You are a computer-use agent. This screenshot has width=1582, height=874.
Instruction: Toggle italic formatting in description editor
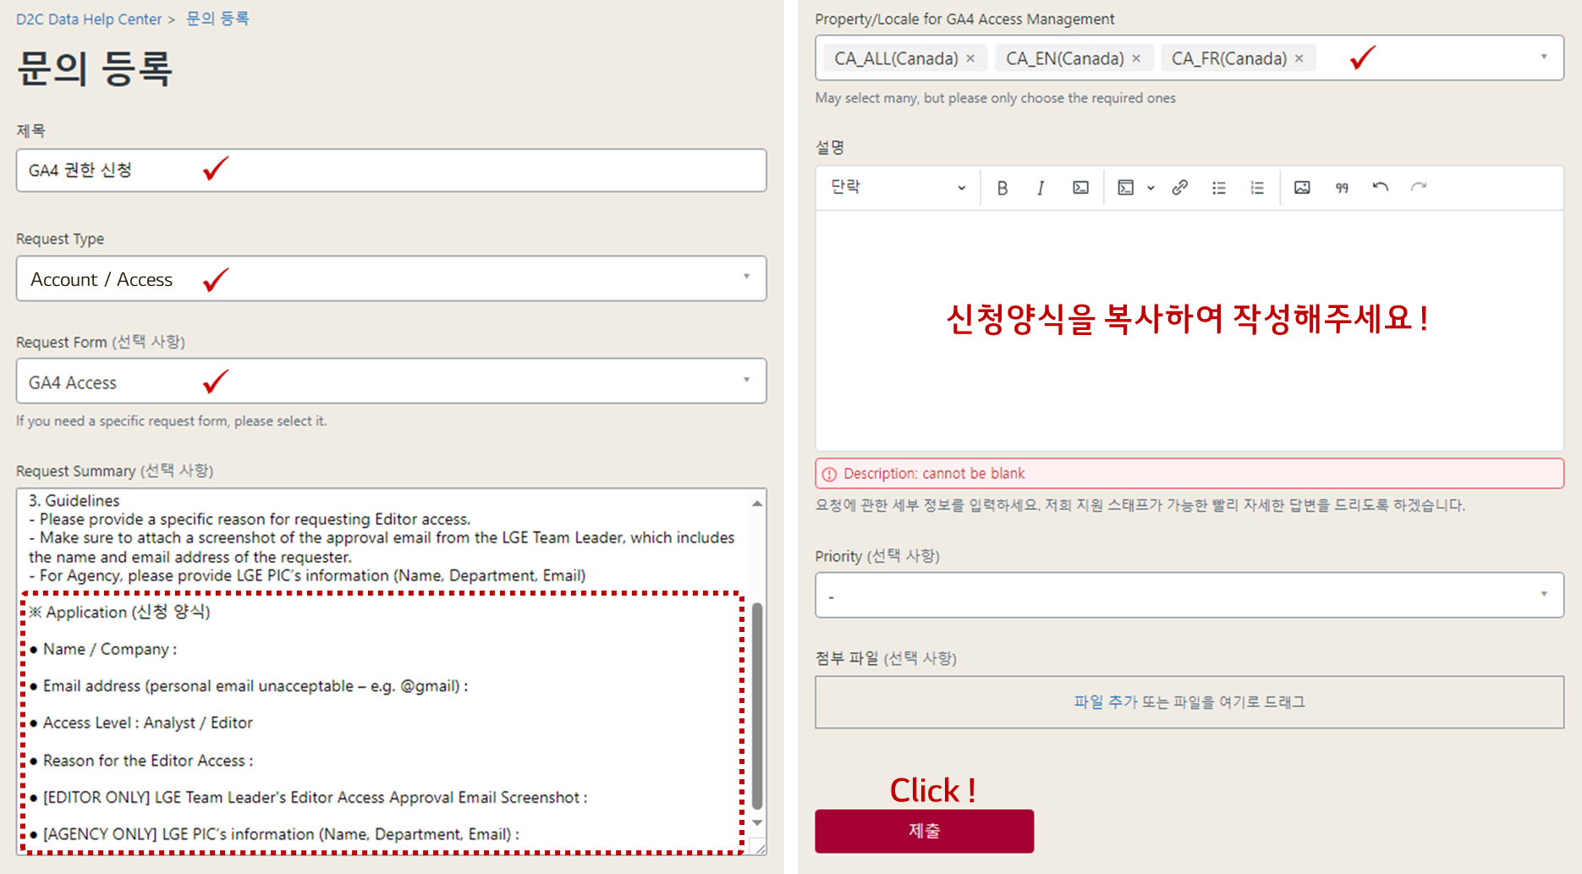[1041, 188]
